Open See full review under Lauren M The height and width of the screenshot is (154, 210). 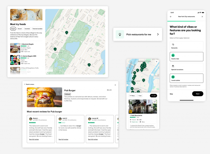[x=93, y=140]
